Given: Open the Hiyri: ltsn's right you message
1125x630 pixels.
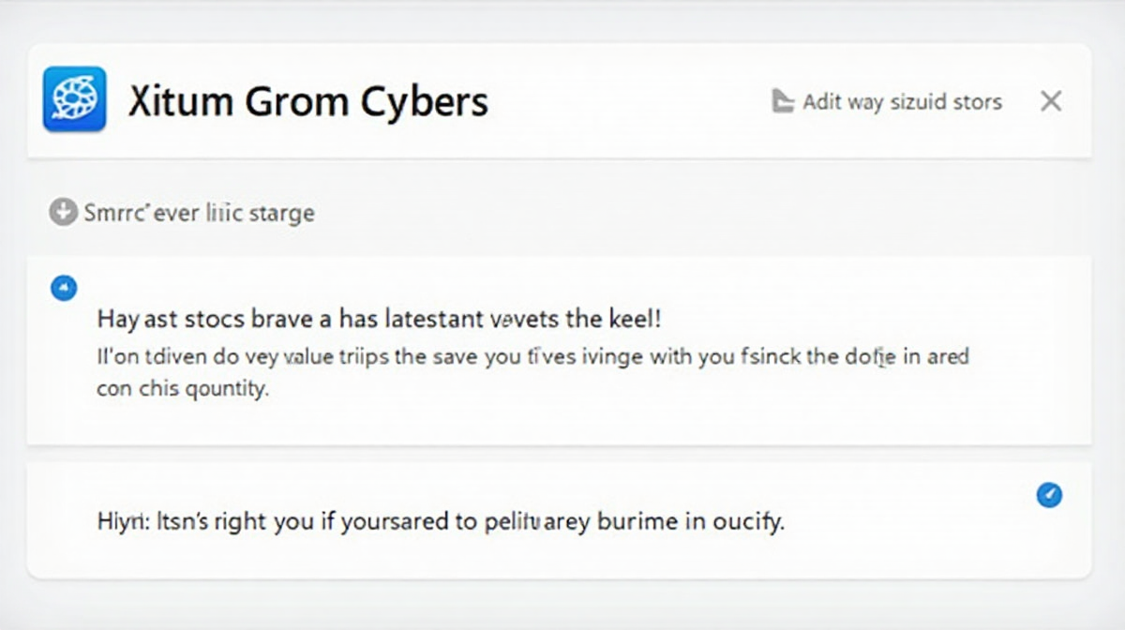Looking at the screenshot, I should point(441,521).
